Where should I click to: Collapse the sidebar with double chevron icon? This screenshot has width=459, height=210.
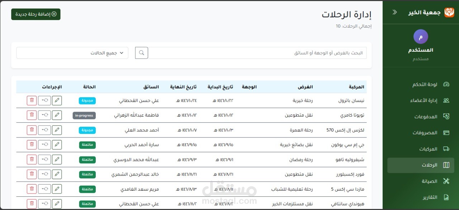[395, 12]
